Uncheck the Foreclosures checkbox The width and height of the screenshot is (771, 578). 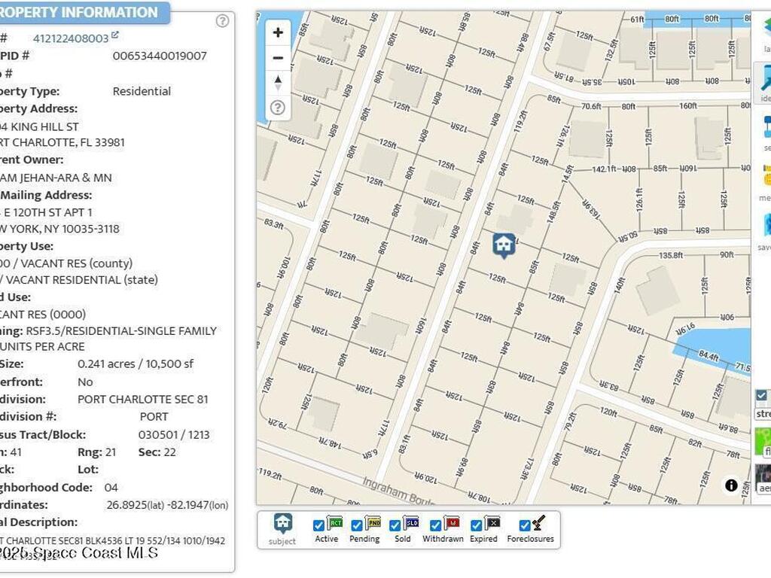pos(525,525)
